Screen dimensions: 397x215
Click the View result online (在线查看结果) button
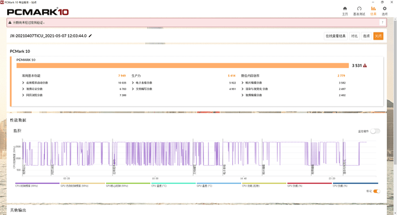(335, 36)
